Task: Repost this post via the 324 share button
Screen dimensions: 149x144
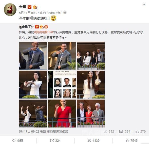Action: click(x=55, y=141)
